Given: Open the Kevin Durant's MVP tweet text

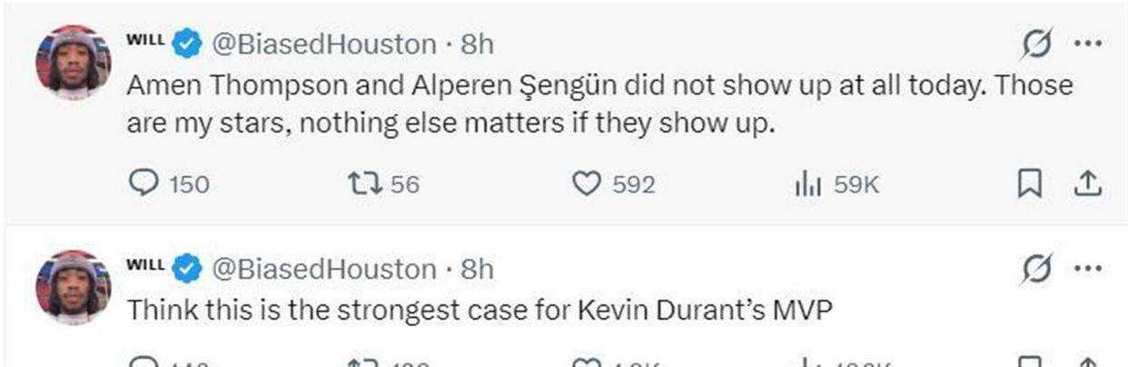Looking at the screenshot, I should pos(480,309).
